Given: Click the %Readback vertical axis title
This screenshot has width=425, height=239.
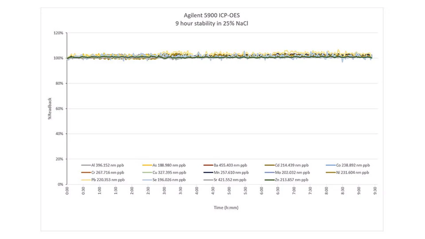Looking at the screenshot, I should (50, 108).
